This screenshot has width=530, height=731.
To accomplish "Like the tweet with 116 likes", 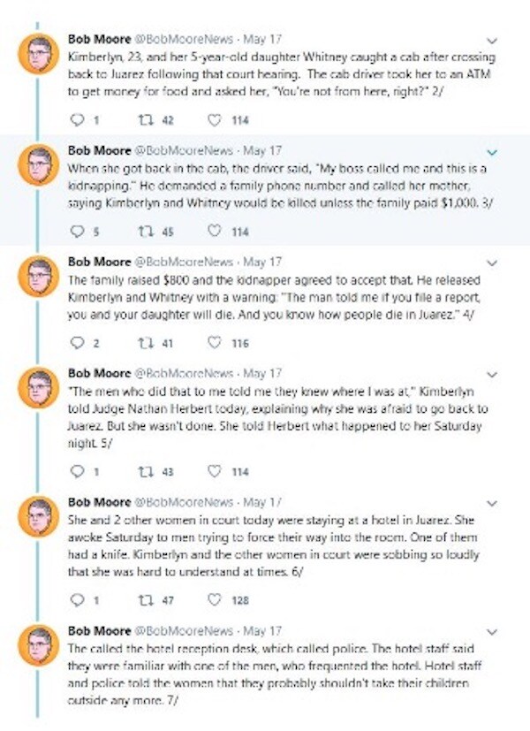I will click(x=213, y=345).
